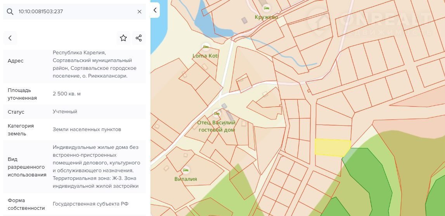Click the gray building near Кружево
This screenshot has height=216, width=445.
244,20
